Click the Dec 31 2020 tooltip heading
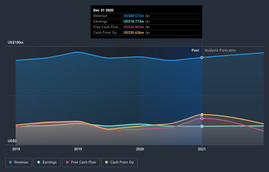The height and width of the screenshot is (172, 269). [x=103, y=10]
